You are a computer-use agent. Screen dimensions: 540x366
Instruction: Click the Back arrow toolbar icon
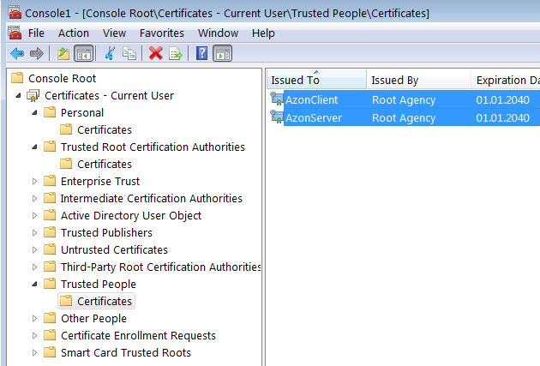pos(16,53)
